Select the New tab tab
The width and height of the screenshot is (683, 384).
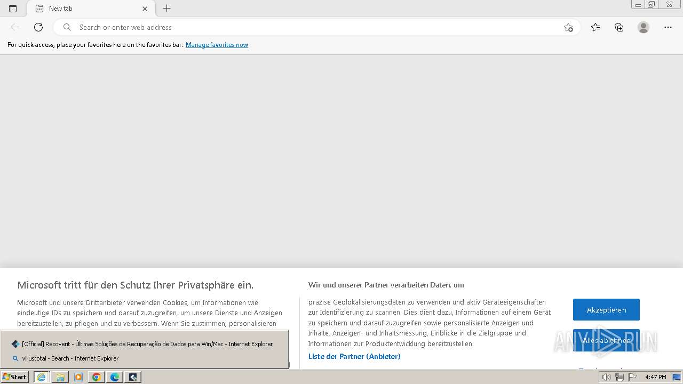click(91, 9)
